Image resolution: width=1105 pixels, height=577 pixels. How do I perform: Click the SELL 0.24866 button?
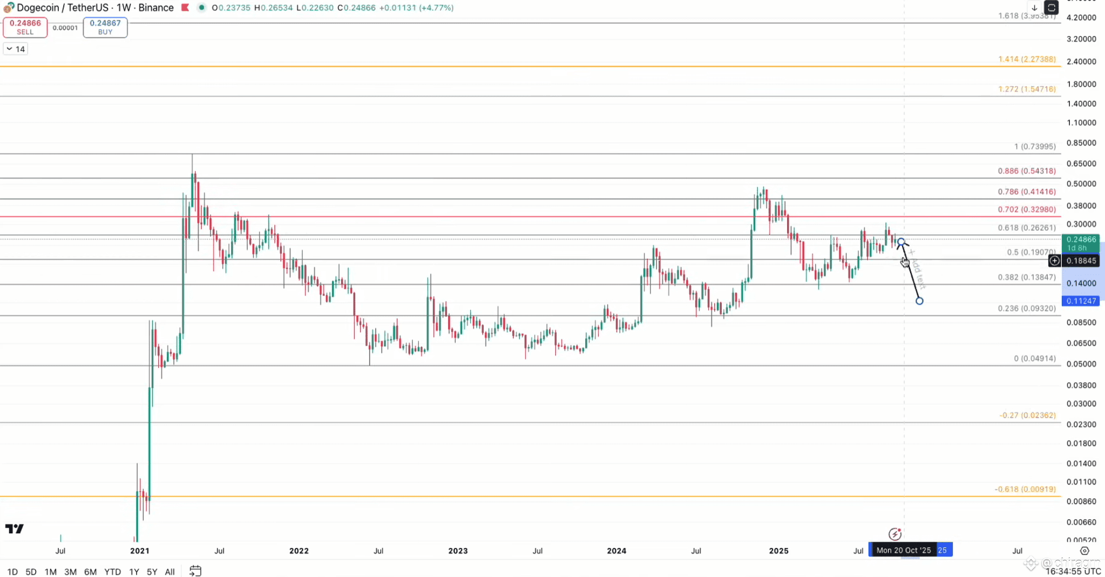click(25, 28)
